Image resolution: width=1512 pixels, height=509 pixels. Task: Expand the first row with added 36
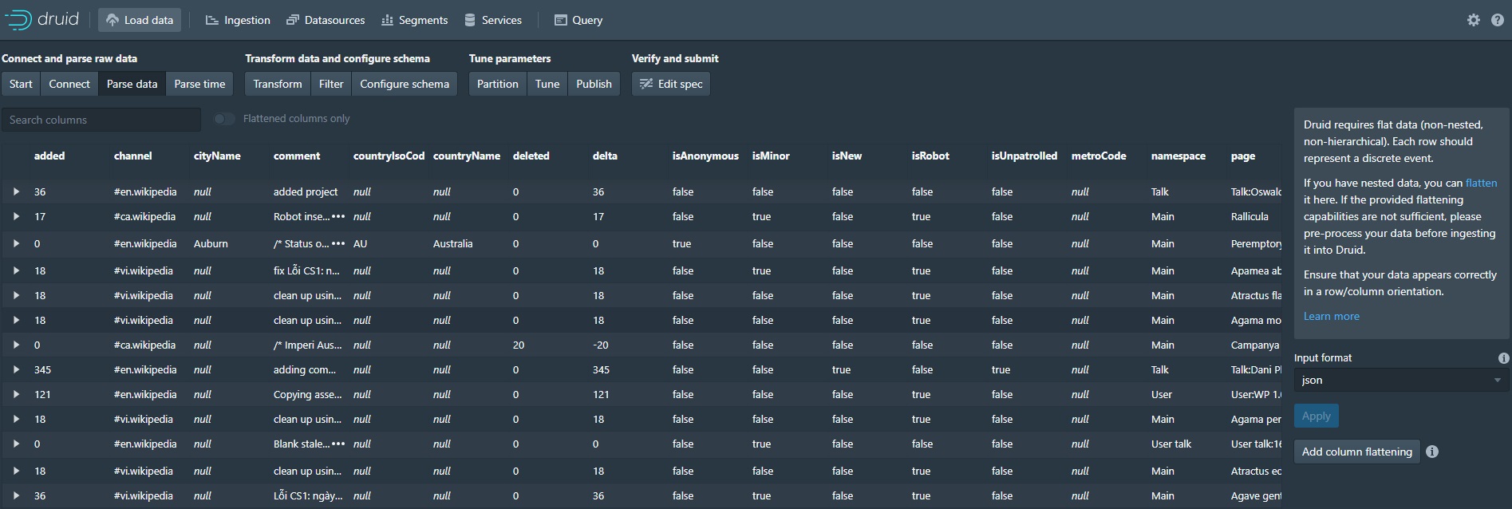(x=16, y=192)
